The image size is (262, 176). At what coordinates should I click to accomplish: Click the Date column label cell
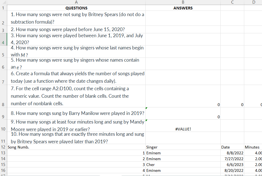tap(232, 147)
